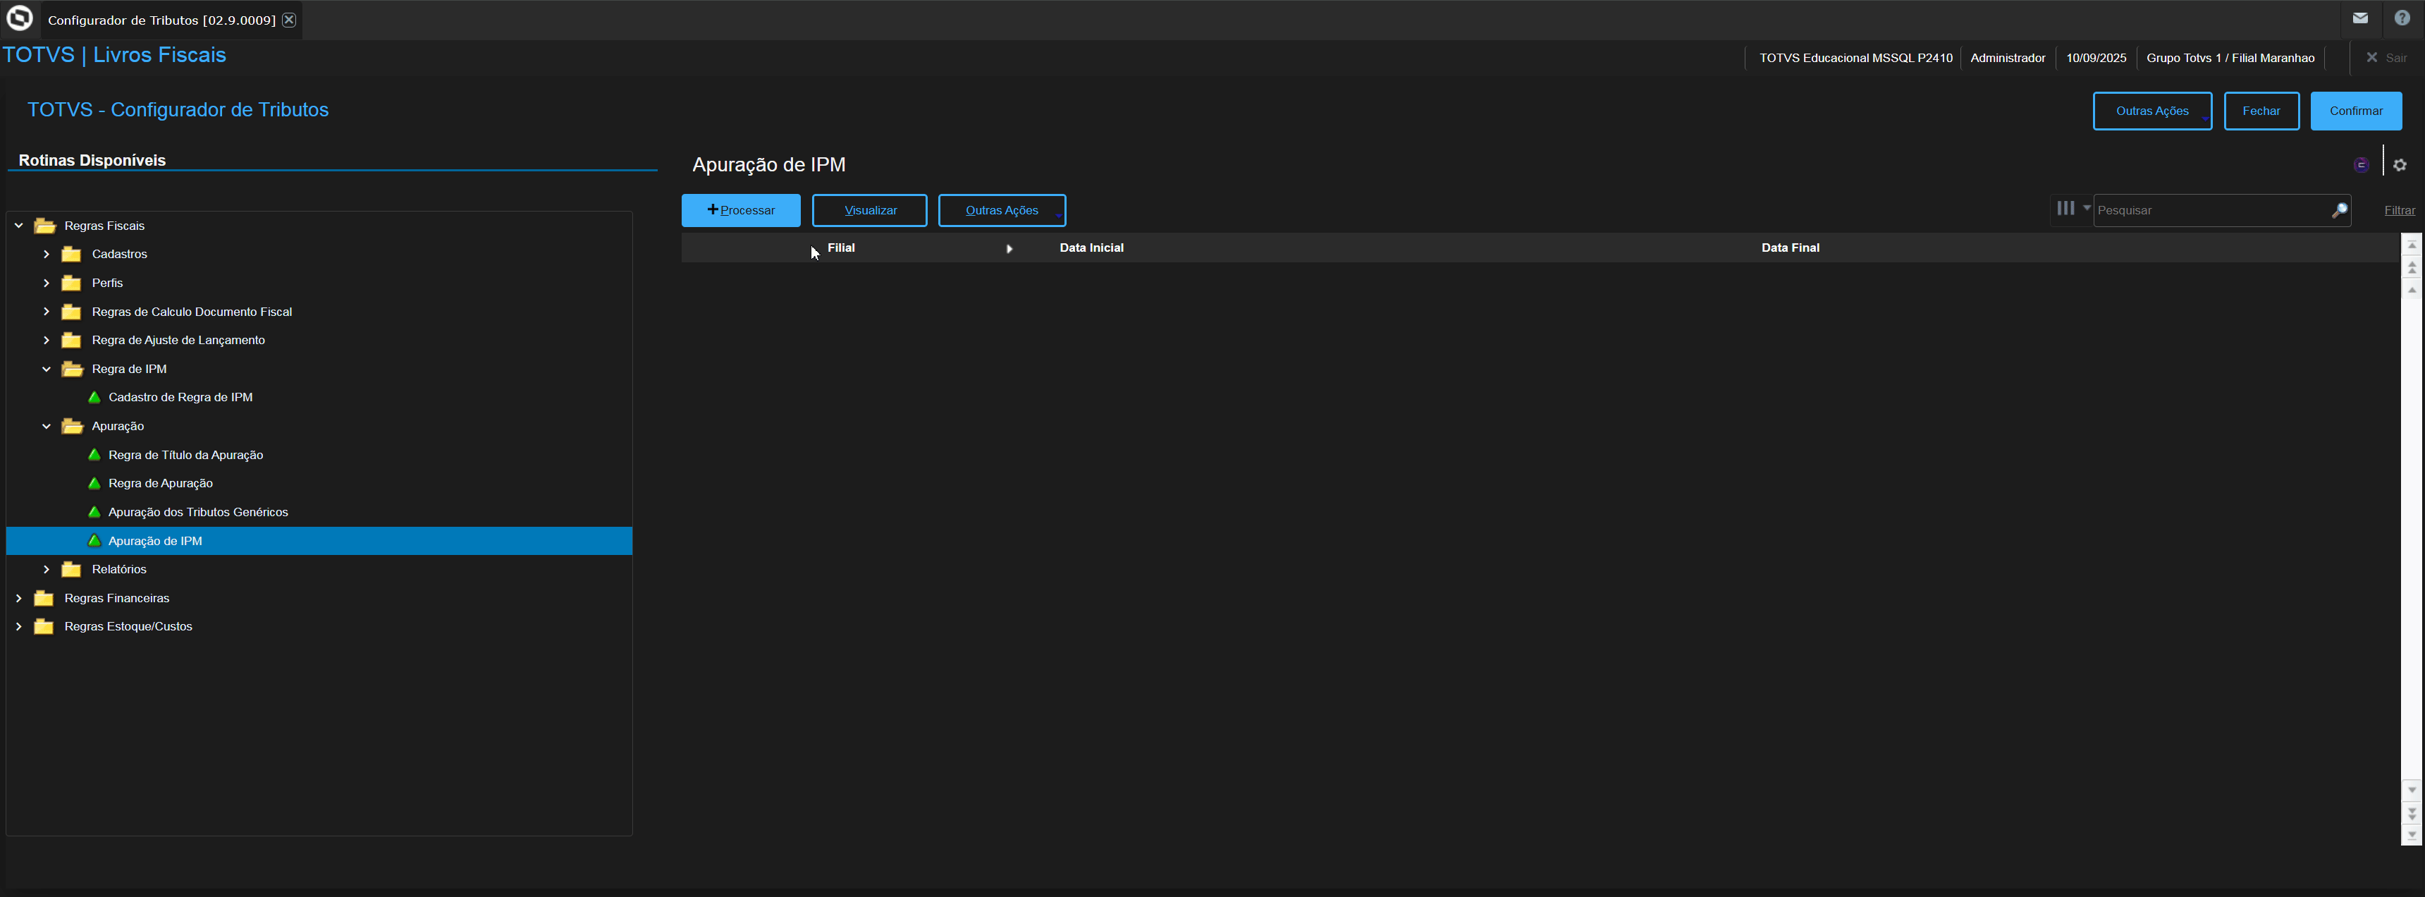Click the purple round assistant icon

[x=2361, y=165]
